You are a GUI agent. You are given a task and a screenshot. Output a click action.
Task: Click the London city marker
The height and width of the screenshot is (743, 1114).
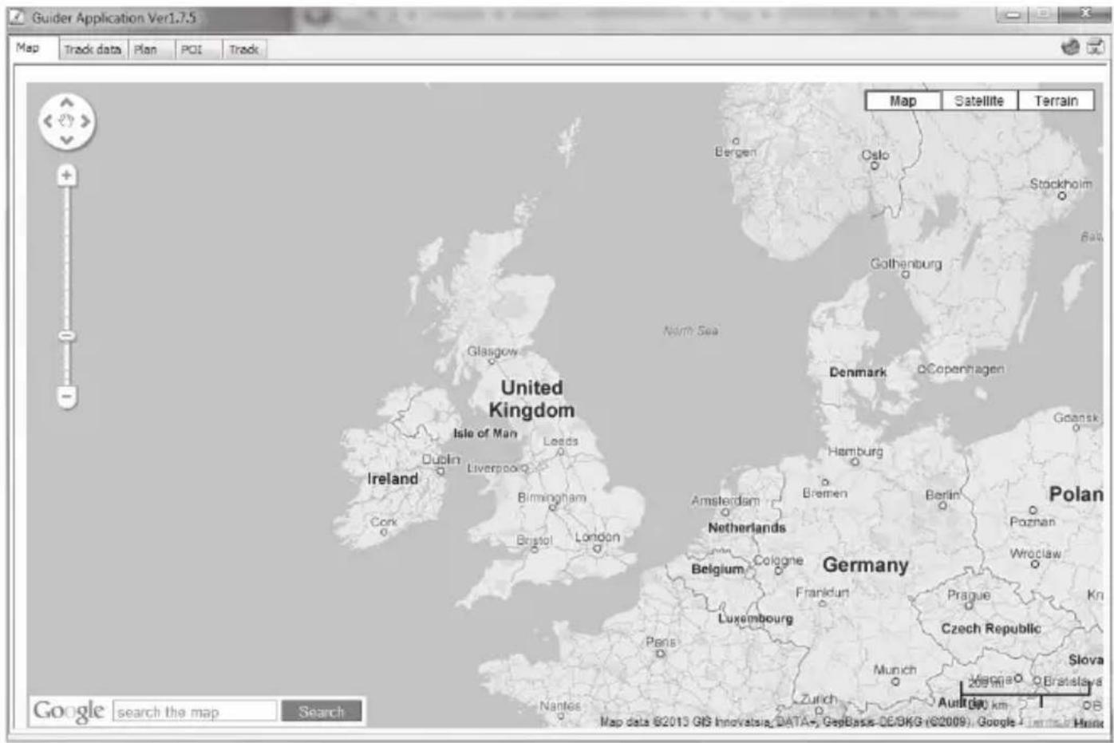pos(597,549)
